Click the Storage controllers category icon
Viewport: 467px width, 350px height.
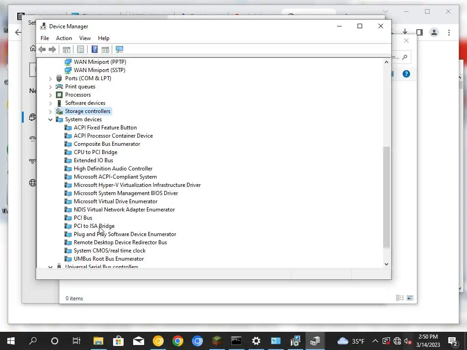pyautogui.click(x=60, y=111)
